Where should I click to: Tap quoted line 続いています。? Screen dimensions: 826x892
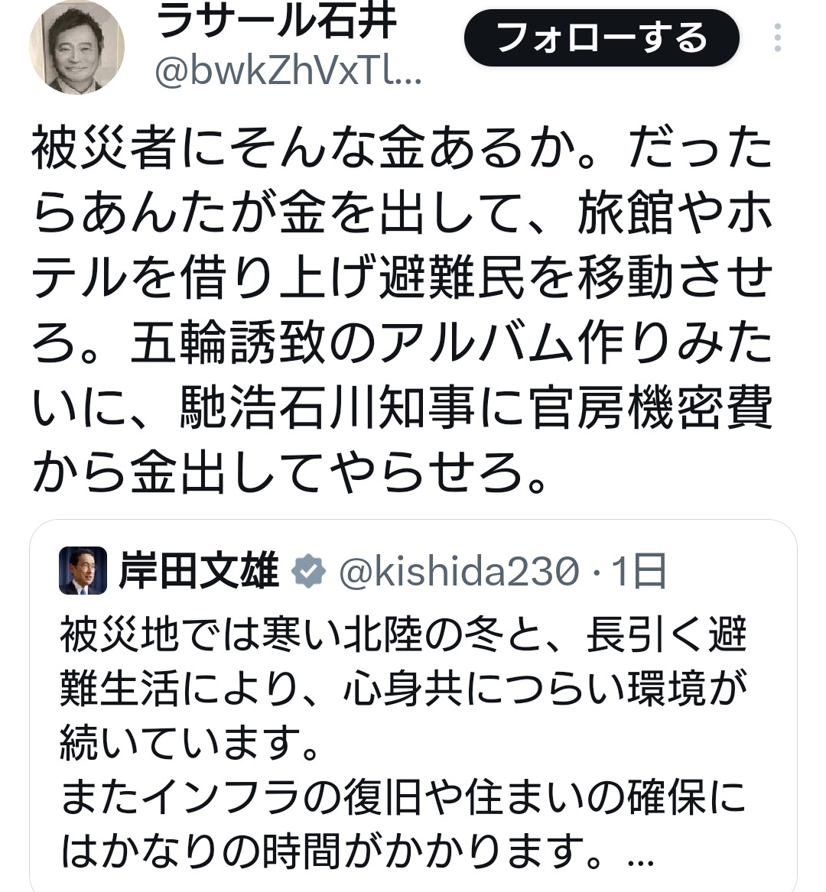pyautogui.click(x=190, y=743)
